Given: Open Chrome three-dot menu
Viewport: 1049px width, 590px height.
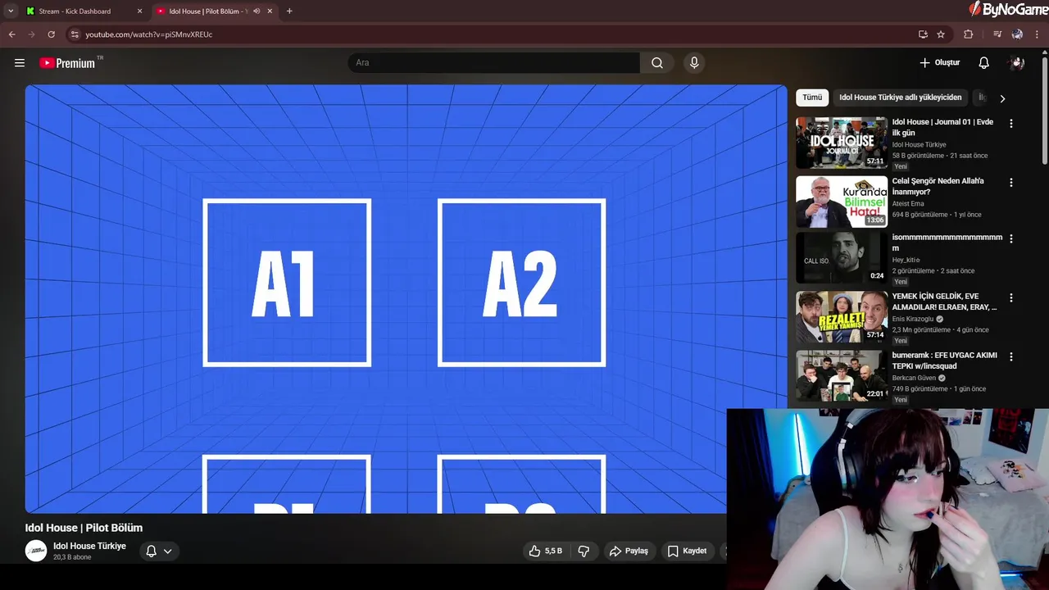Looking at the screenshot, I should click(1038, 34).
